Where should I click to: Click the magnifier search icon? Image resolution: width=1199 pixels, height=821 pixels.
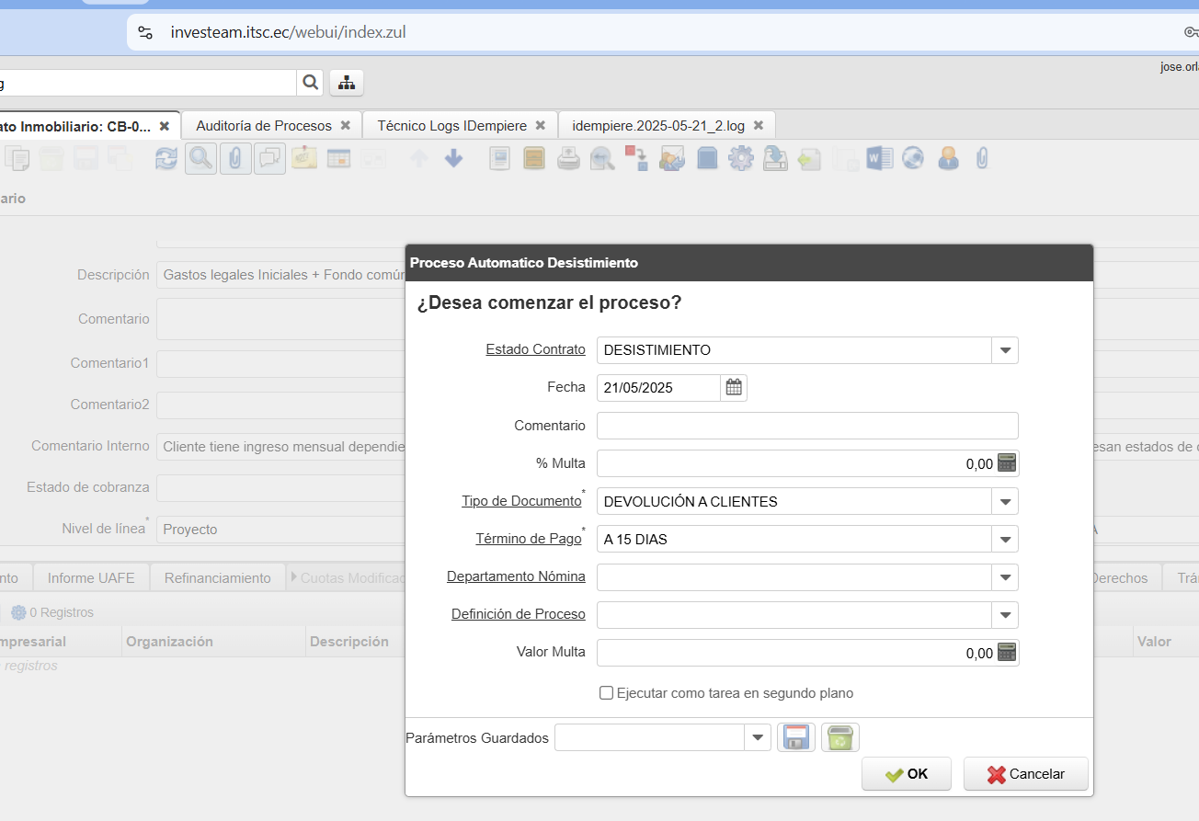pyautogui.click(x=310, y=83)
